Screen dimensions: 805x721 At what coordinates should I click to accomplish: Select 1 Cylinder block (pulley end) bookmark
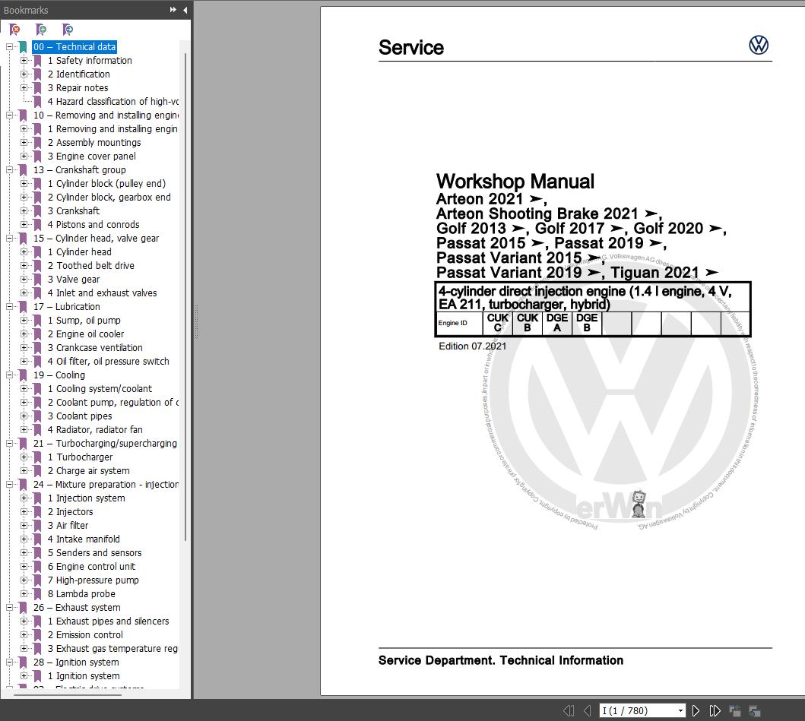point(106,184)
